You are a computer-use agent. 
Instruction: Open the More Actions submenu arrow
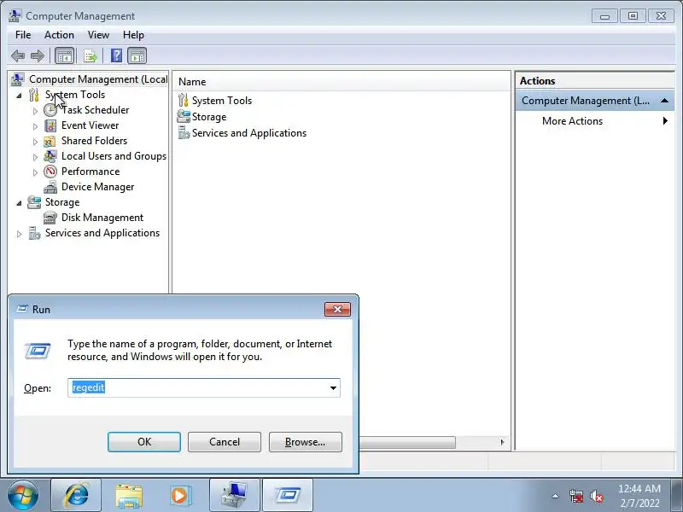tap(665, 121)
